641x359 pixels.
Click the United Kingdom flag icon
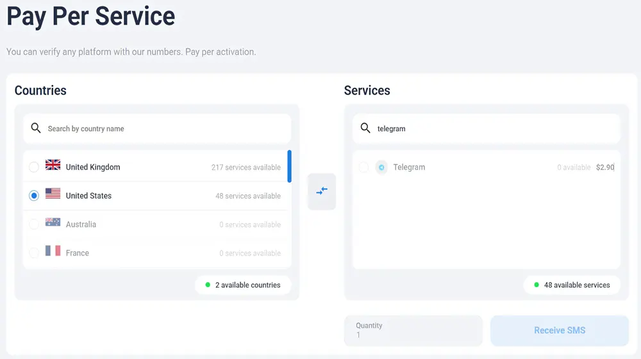pos(53,165)
